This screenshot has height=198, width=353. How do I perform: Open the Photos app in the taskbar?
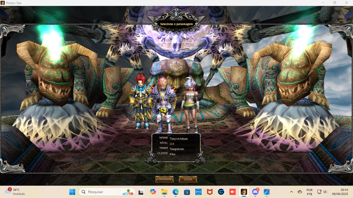267,192
